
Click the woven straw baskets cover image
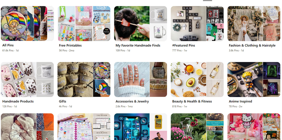[x=75, y=79]
